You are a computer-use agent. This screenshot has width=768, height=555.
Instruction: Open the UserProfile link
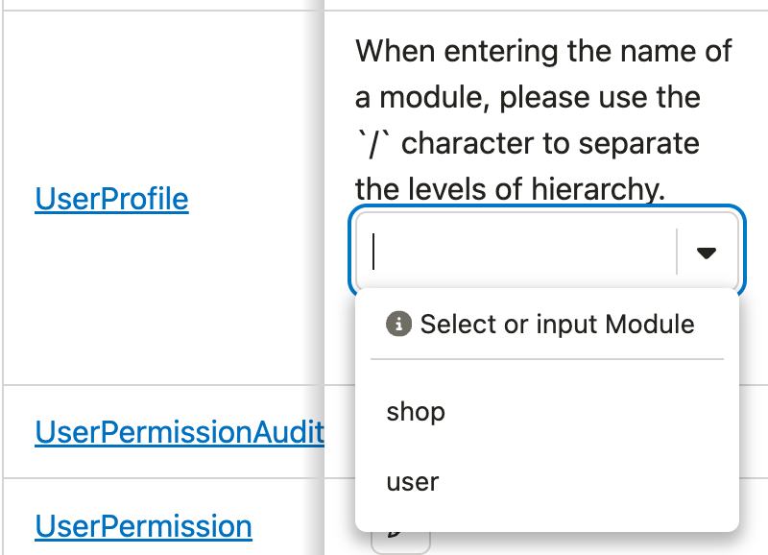[111, 199]
